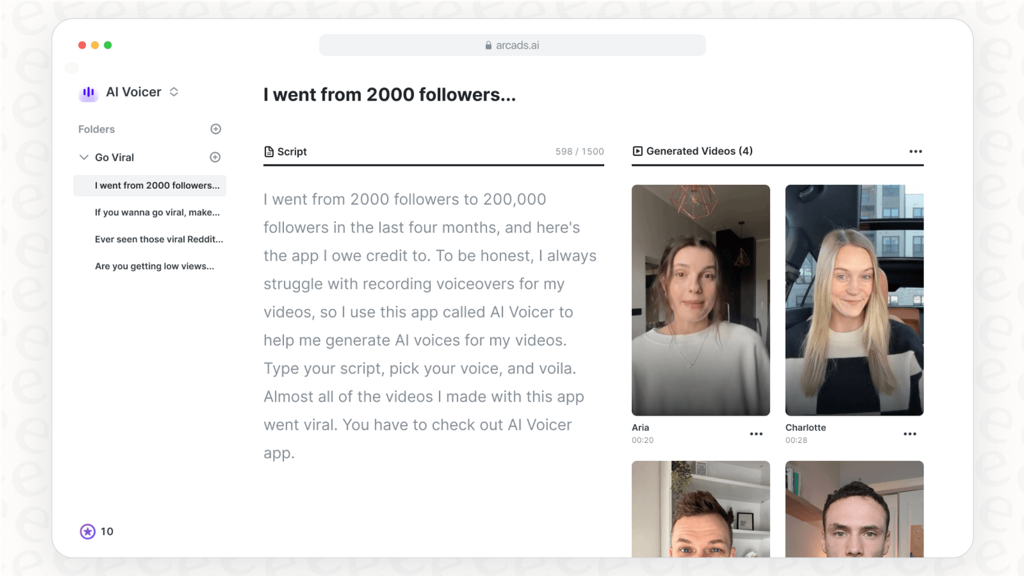Viewport: 1024px width, 576px height.
Task: Select 'Are you getting low views...' script
Action: [154, 266]
